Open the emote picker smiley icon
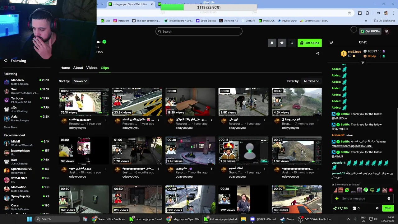The height and width of the screenshot is (224, 398). 389,198
